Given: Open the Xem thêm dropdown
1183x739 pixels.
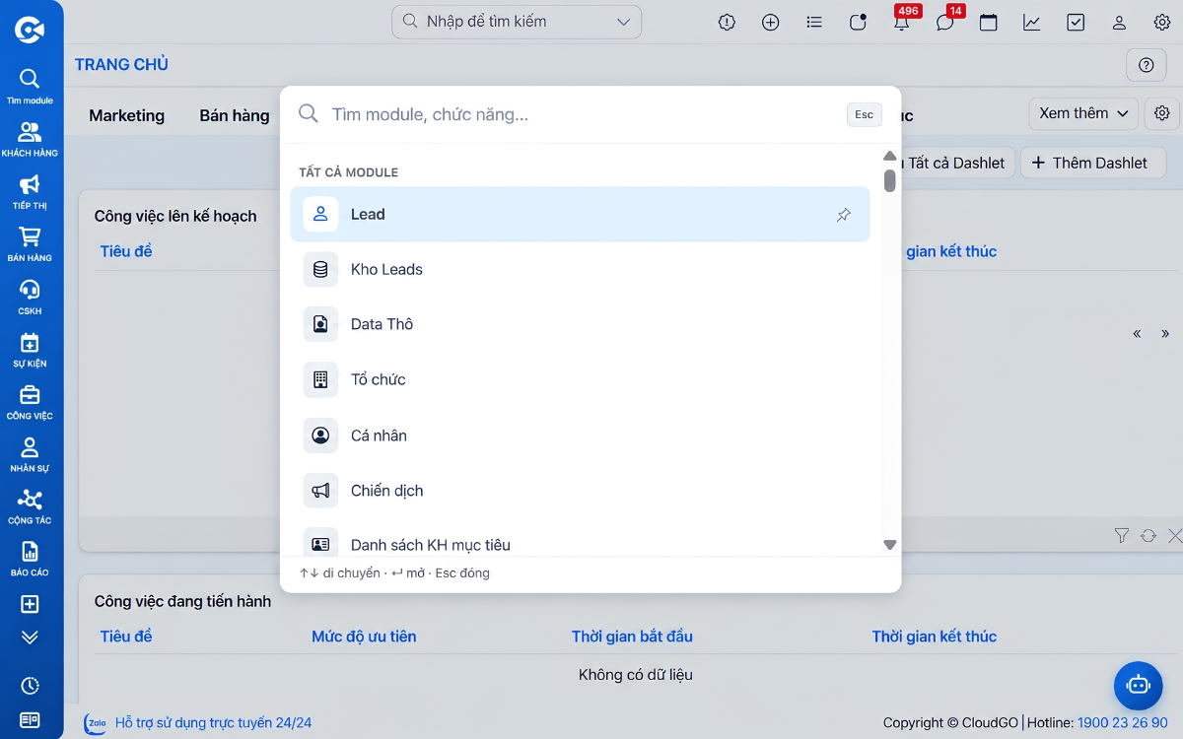Looking at the screenshot, I should pos(1083,113).
